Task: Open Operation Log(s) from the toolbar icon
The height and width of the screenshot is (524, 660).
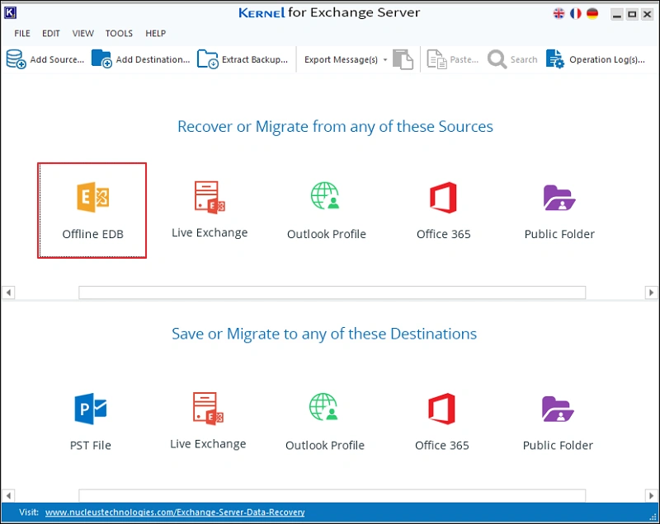Action: pyautogui.click(x=554, y=58)
